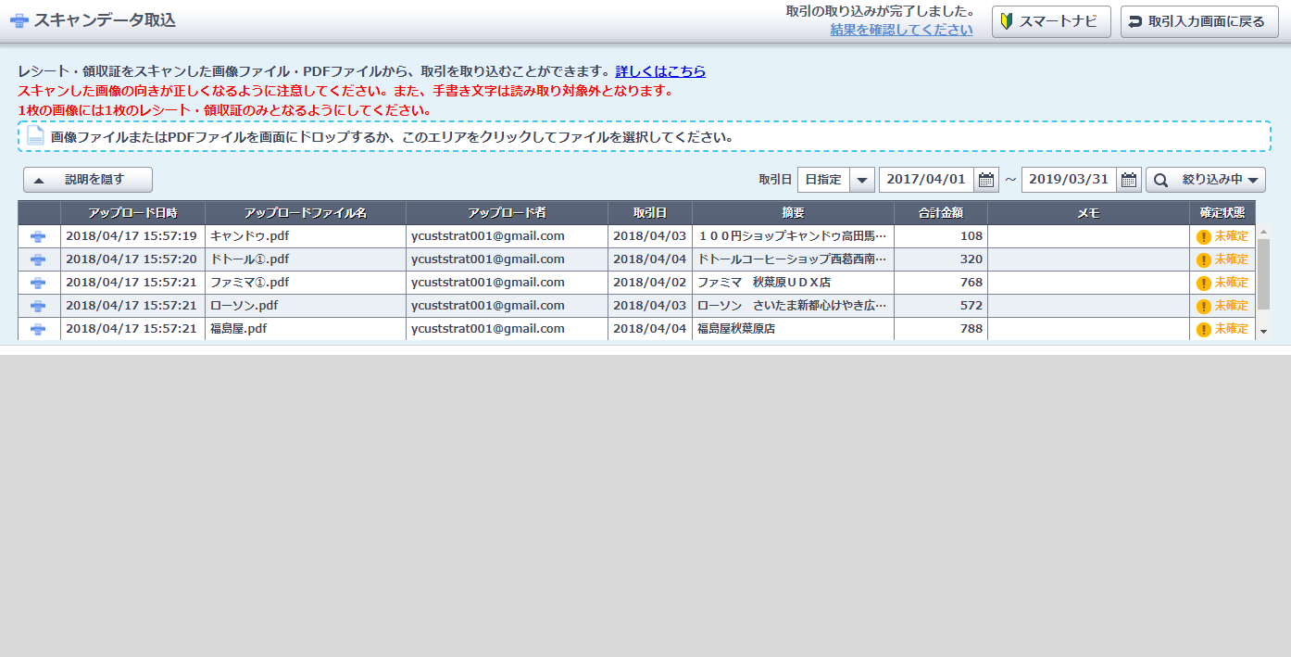Click the scanner icon in 福島屋.pdf row

[x=38, y=329]
